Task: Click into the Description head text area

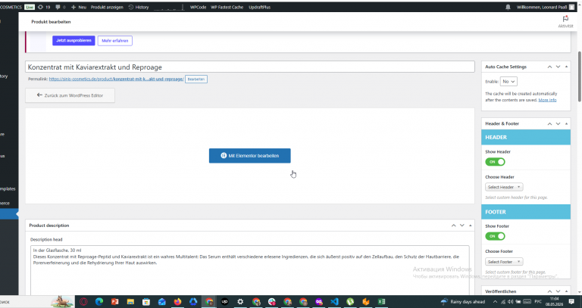Action: click(x=250, y=270)
